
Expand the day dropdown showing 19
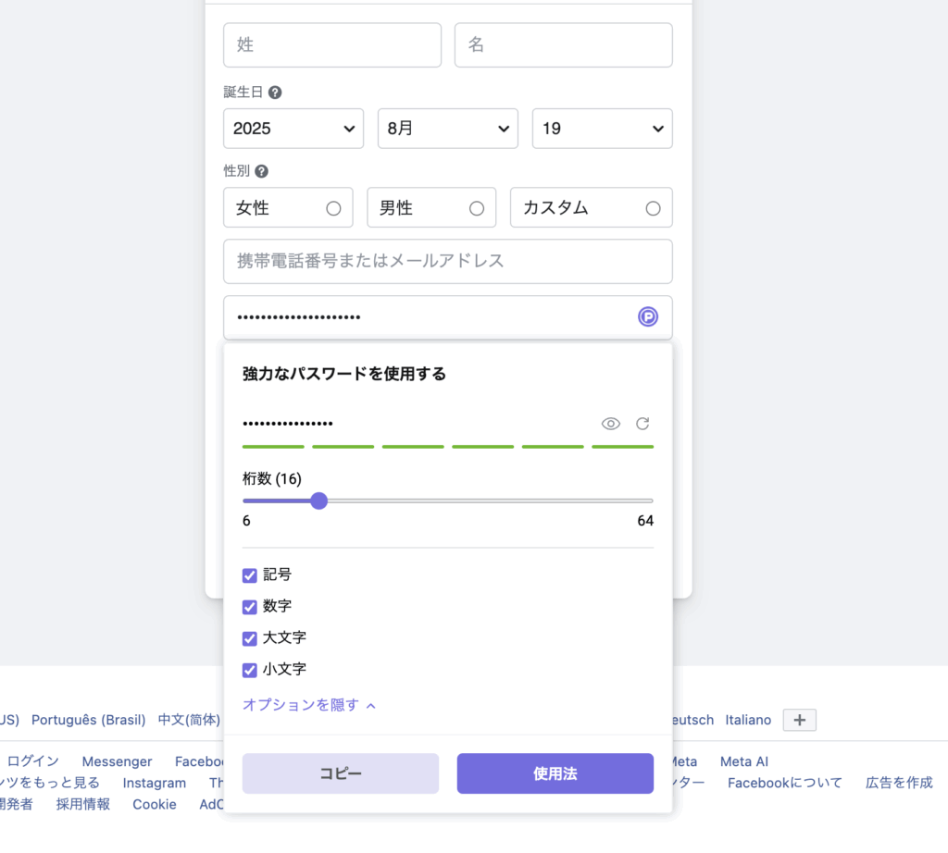[x=602, y=129]
